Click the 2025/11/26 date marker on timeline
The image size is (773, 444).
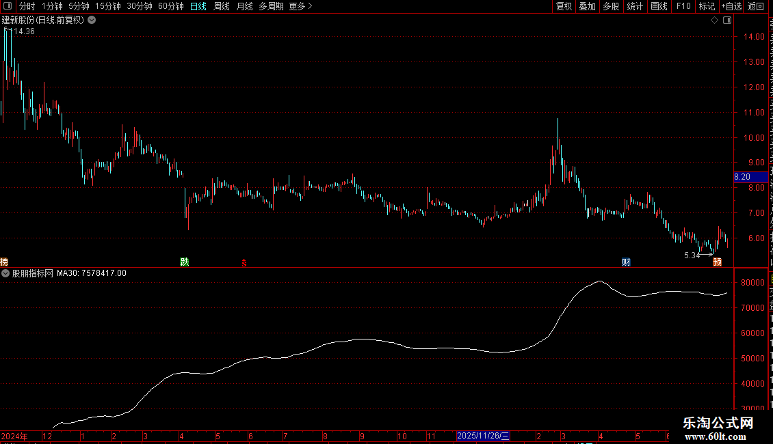pos(483,436)
